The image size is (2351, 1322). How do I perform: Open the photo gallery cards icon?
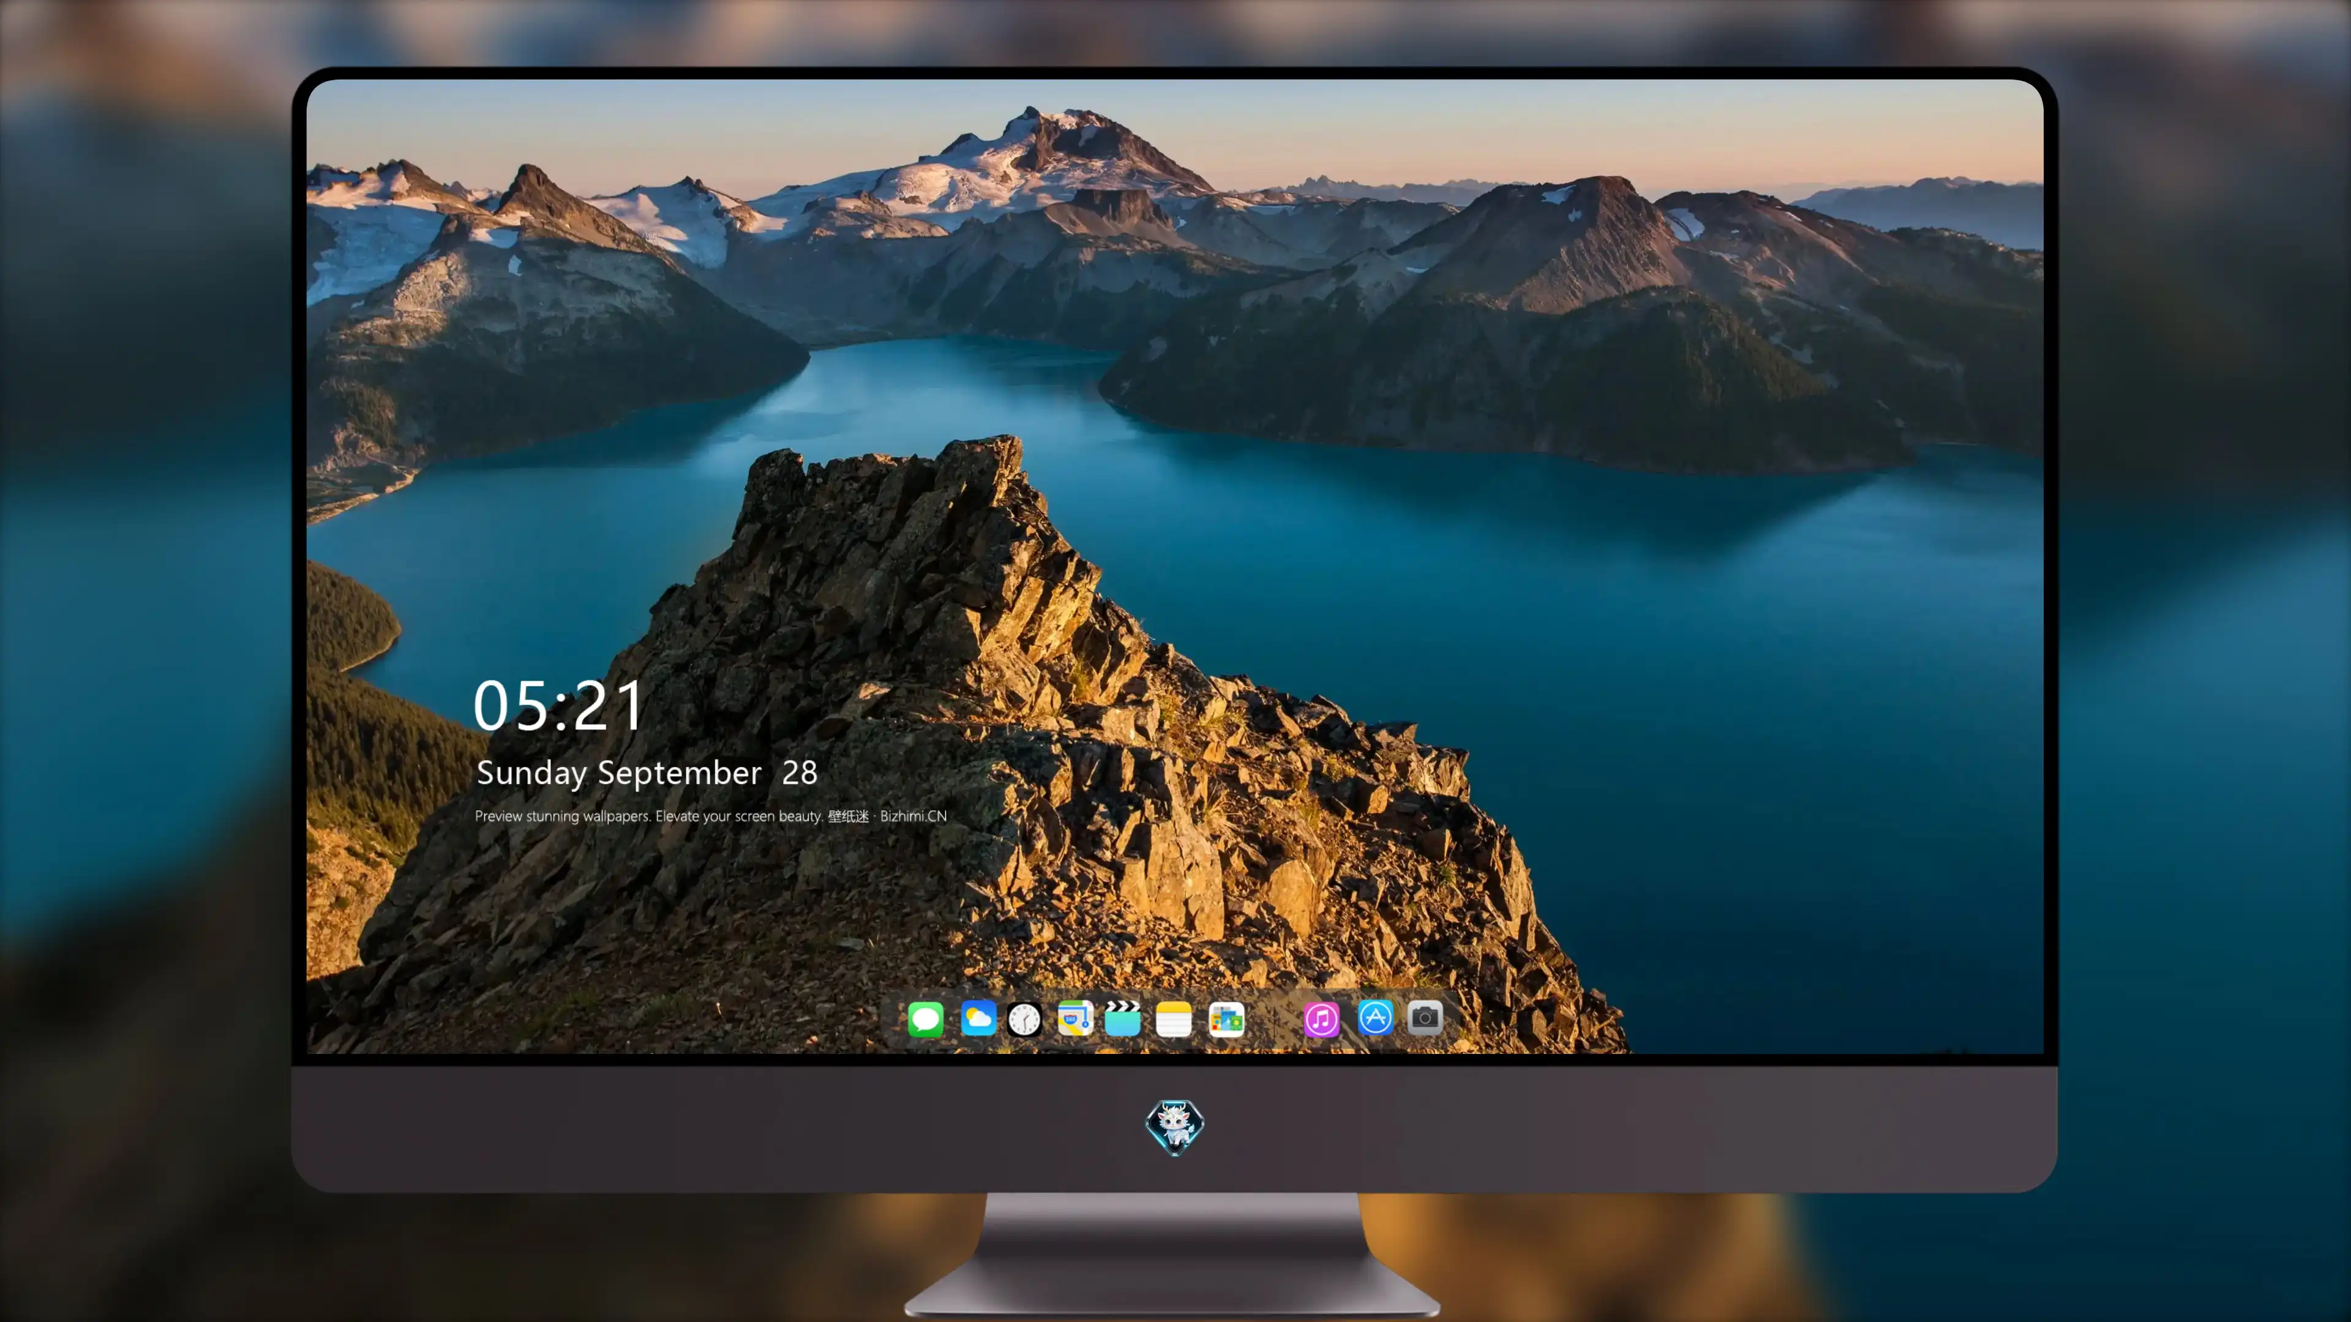(x=1226, y=1019)
